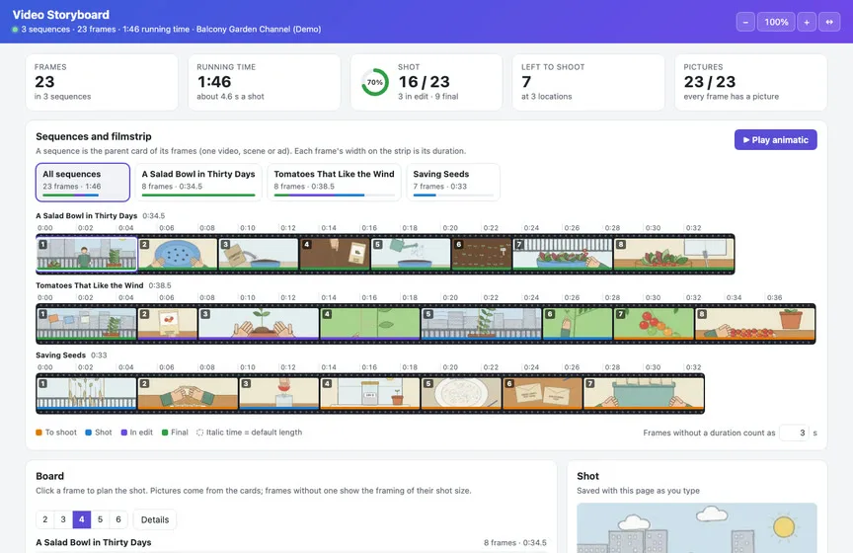Screen dimensions: 853x553
Task: Open Saving Seeds frame 6 envelopes thumbnail
Action: [542, 394]
